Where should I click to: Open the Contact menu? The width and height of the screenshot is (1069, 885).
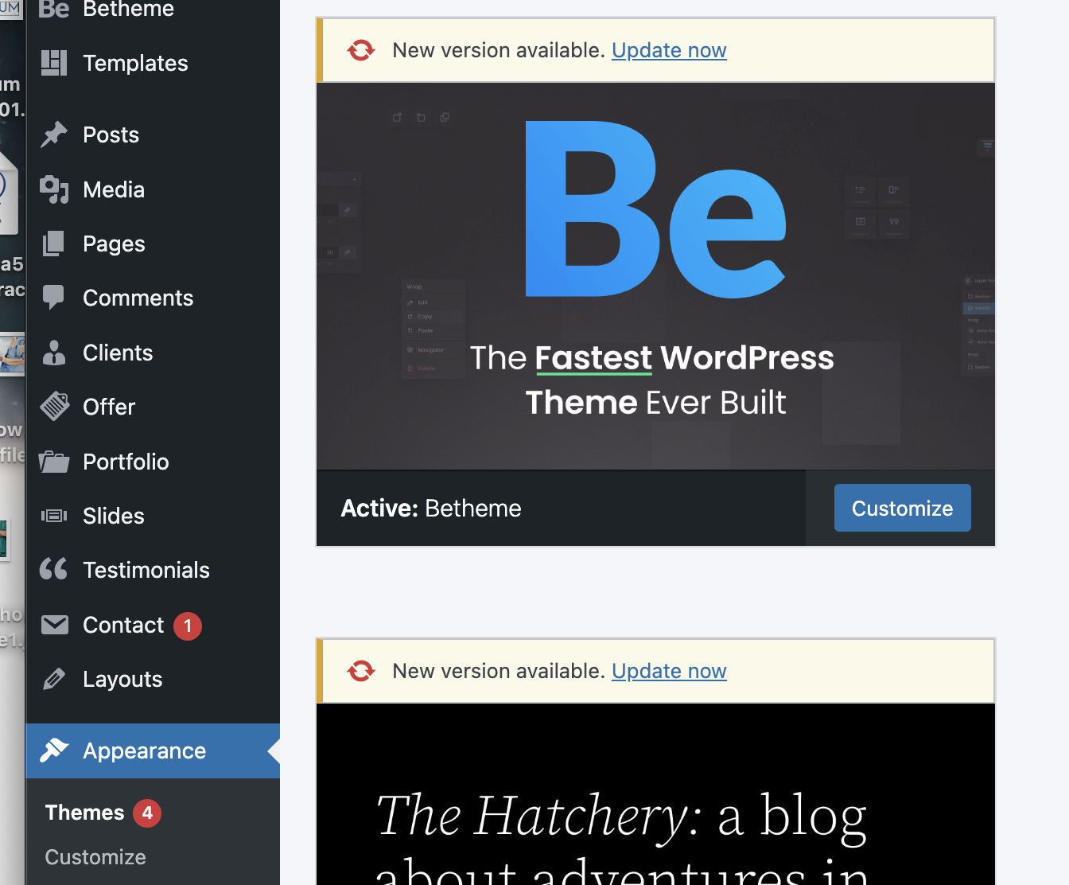click(x=153, y=625)
